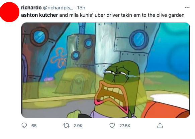Open the red circular profile avatar
The height and width of the screenshot is (139, 195).
tap(10, 12)
